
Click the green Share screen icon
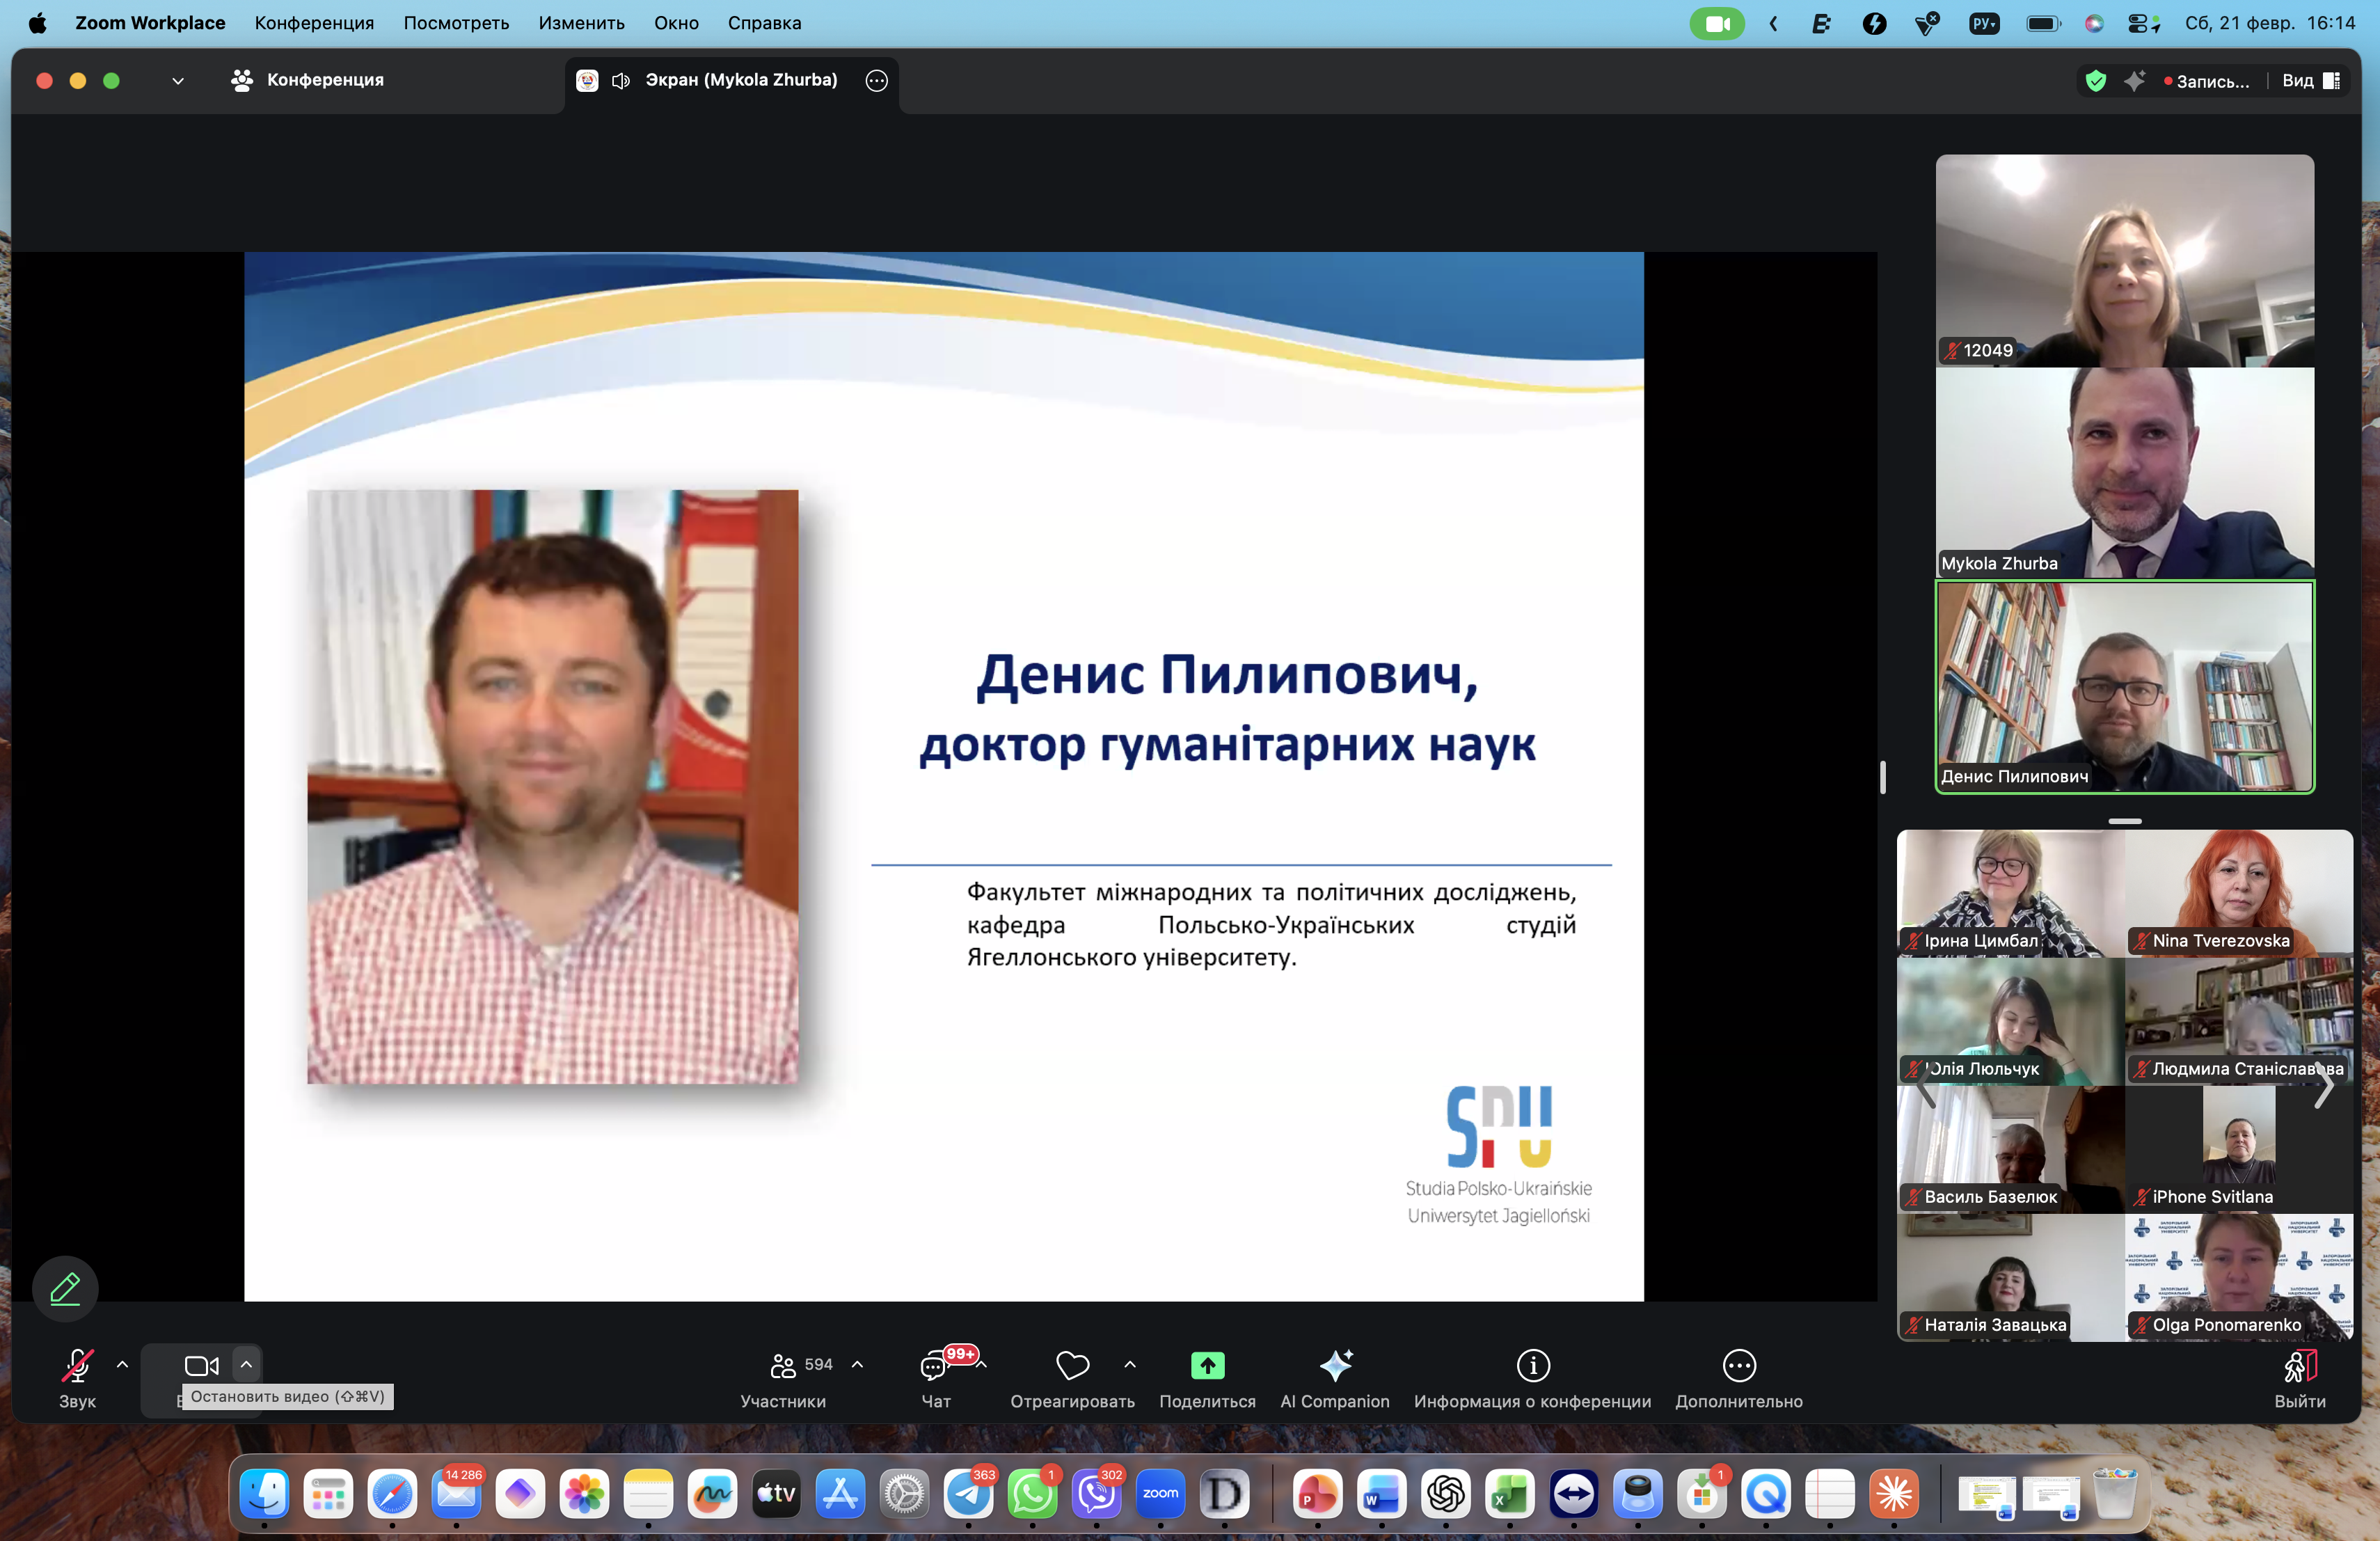1207,1366
